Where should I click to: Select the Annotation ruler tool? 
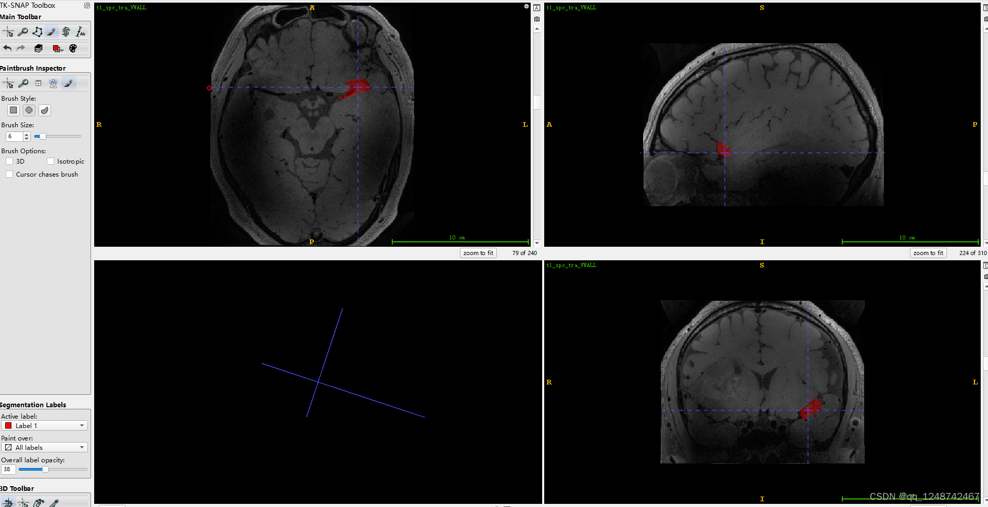pyautogui.click(x=81, y=32)
